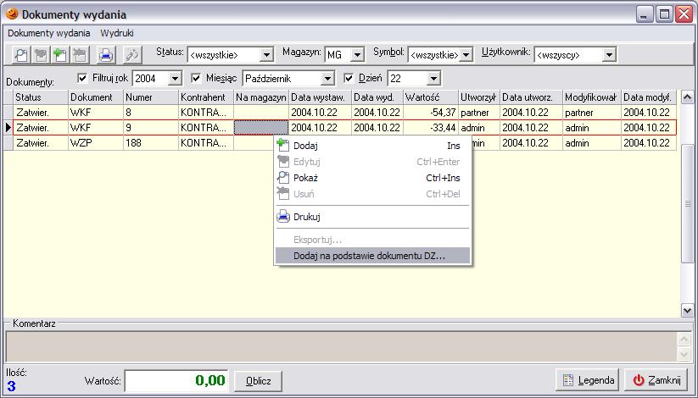The height and width of the screenshot is (398, 698).
Task: Sort by the Kontrahent column header
Action: click(205, 97)
